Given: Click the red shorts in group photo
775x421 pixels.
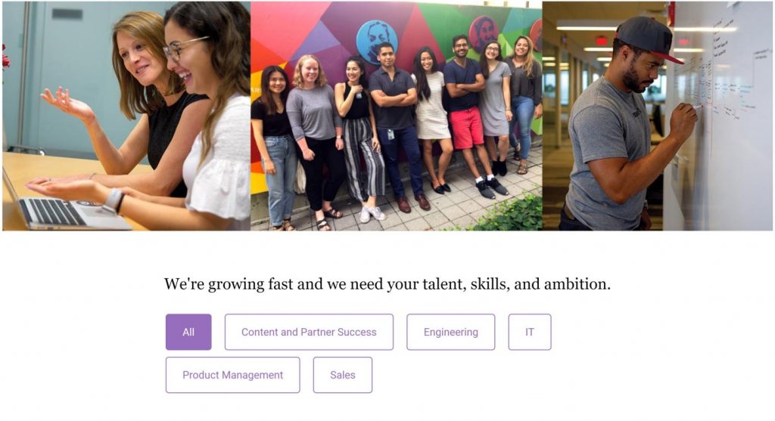Looking at the screenshot, I should pos(466,128).
